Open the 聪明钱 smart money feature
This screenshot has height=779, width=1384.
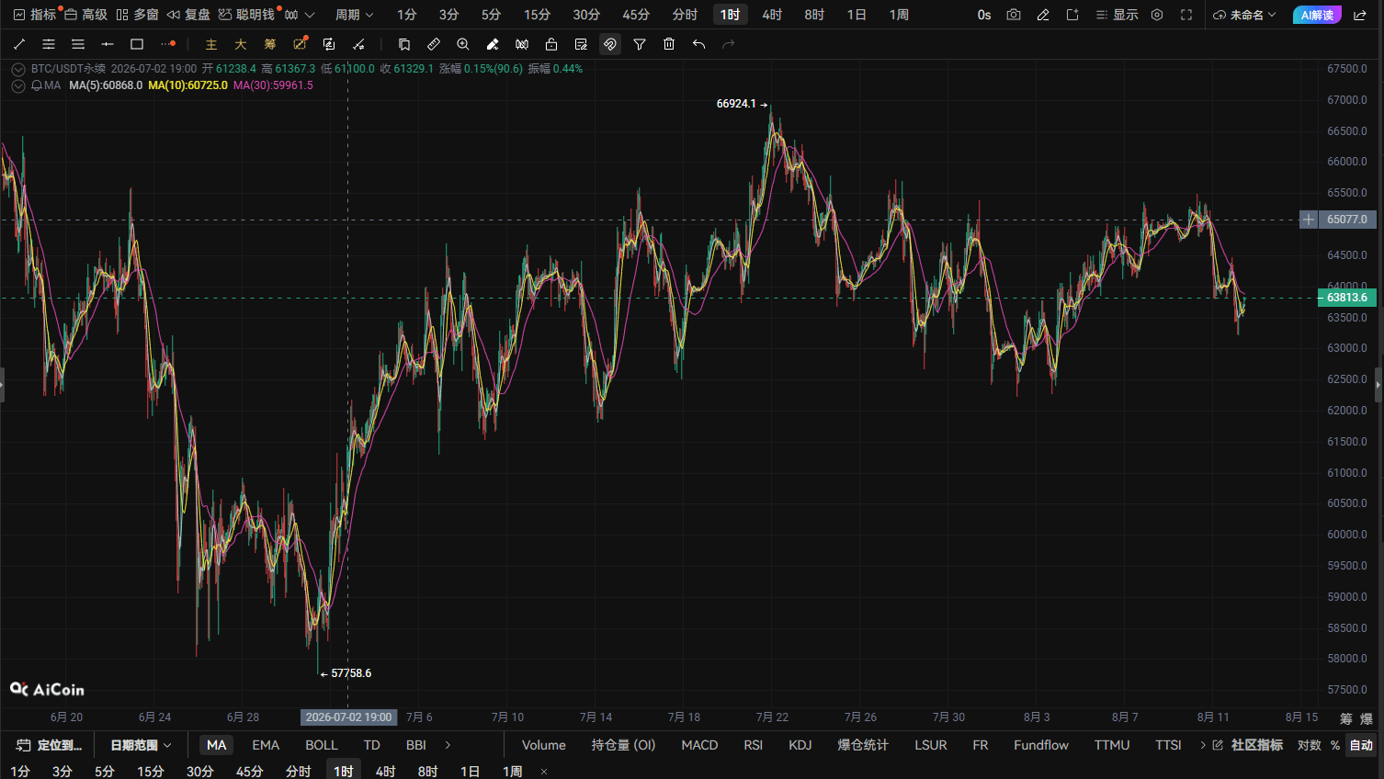[x=246, y=15]
